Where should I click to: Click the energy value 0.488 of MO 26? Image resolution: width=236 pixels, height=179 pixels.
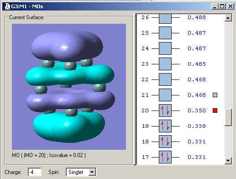(197, 17)
